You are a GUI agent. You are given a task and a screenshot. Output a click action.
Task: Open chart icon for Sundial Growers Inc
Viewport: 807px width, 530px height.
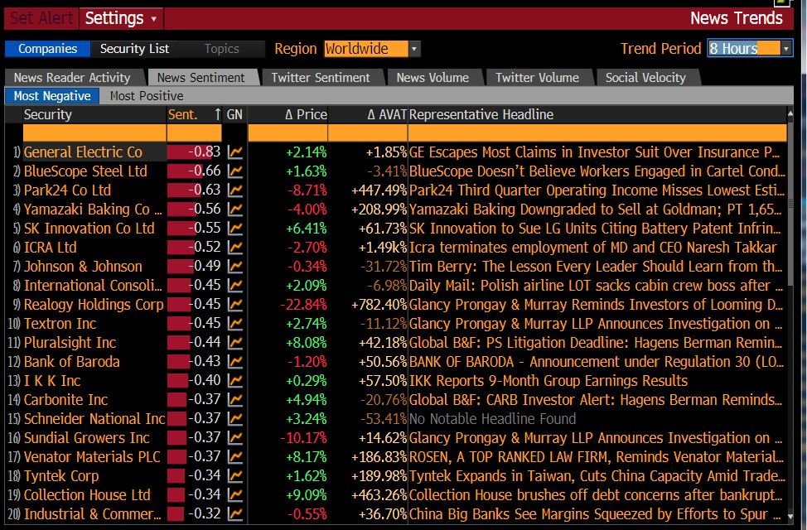[x=235, y=438]
